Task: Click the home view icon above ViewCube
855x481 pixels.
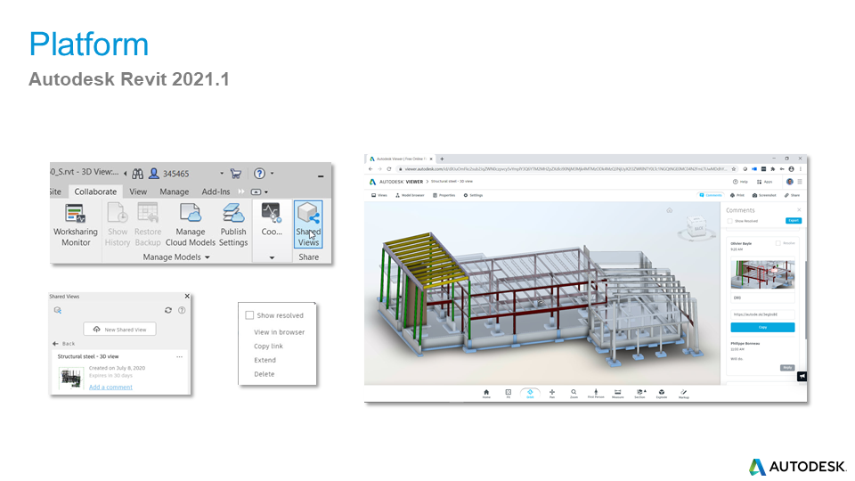Action: tap(670, 210)
